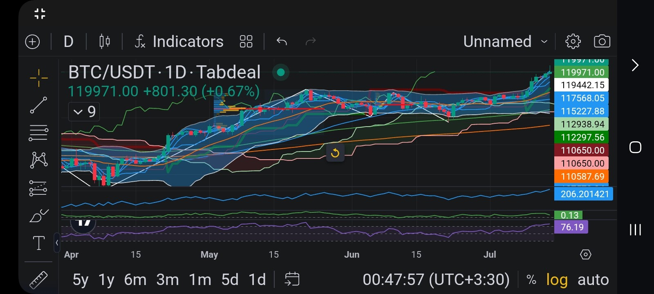Toggle auto scale mode
The height and width of the screenshot is (294, 654).
[593, 280]
